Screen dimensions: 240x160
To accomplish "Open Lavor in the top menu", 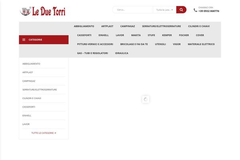I will point(120,35).
